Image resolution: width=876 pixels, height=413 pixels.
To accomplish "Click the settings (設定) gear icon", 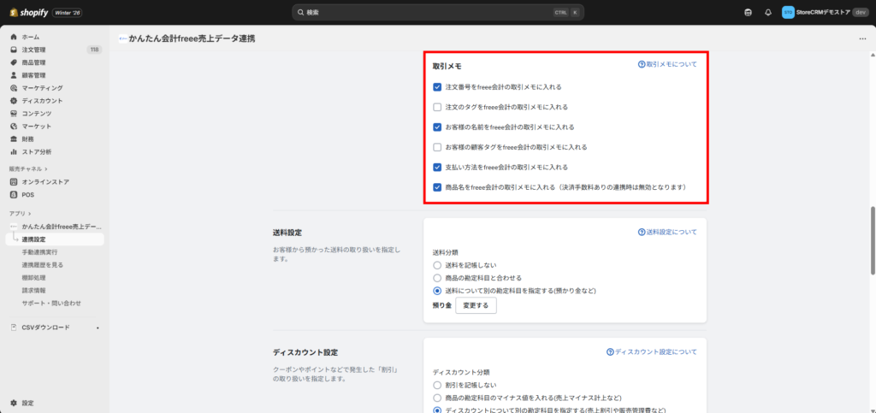I will click(x=14, y=403).
